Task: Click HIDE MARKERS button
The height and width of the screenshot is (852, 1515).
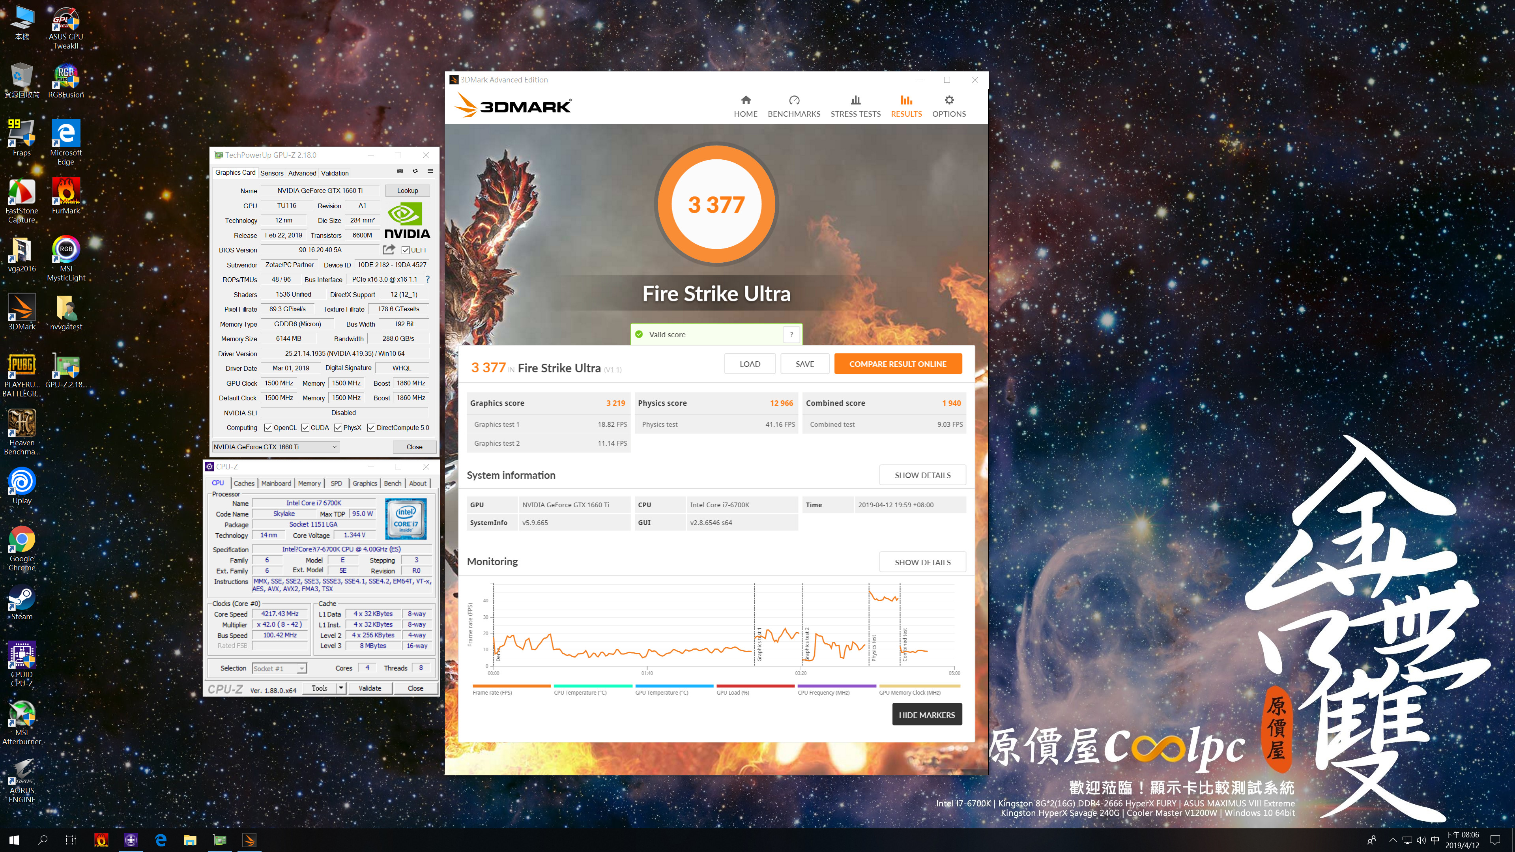Action: (927, 715)
